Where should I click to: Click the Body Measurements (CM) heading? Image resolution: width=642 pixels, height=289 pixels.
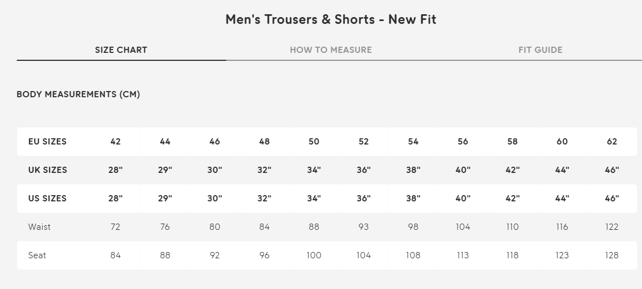click(79, 94)
